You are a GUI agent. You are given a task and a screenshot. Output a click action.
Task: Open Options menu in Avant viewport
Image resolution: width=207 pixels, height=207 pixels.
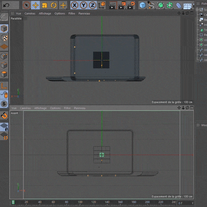pyautogui.click(x=55, y=108)
